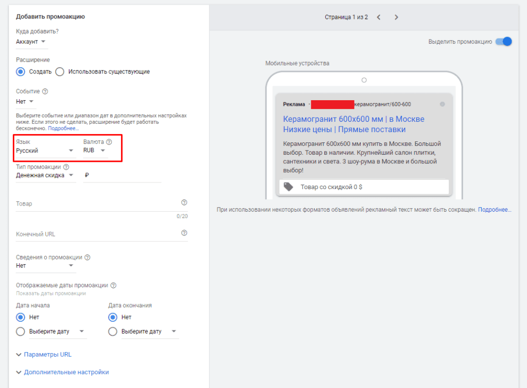Go to next preview page arrow
The width and height of the screenshot is (527, 388).
point(396,17)
